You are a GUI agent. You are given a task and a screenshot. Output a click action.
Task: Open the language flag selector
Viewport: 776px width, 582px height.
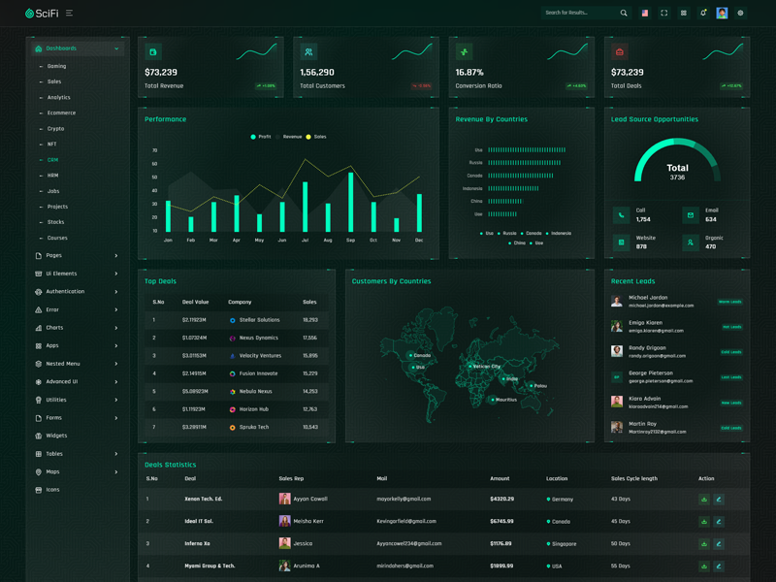(x=645, y=14)
